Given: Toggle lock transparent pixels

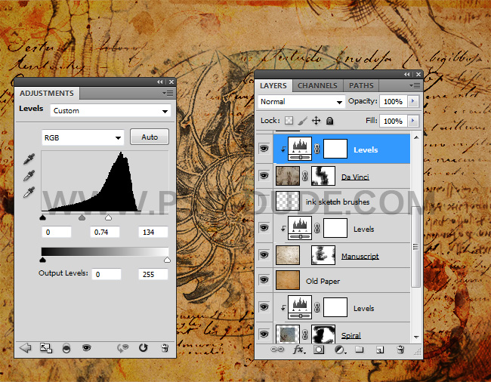Looking at the screenshot, I should (289, 121).
